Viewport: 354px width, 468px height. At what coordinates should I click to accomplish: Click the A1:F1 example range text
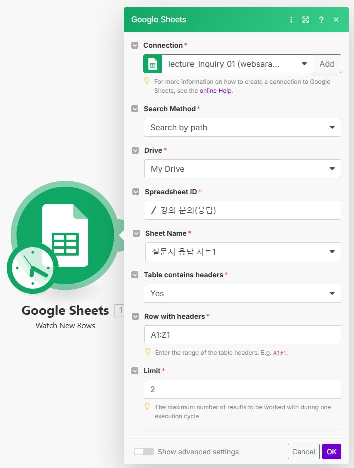click(x=279, y=353)
